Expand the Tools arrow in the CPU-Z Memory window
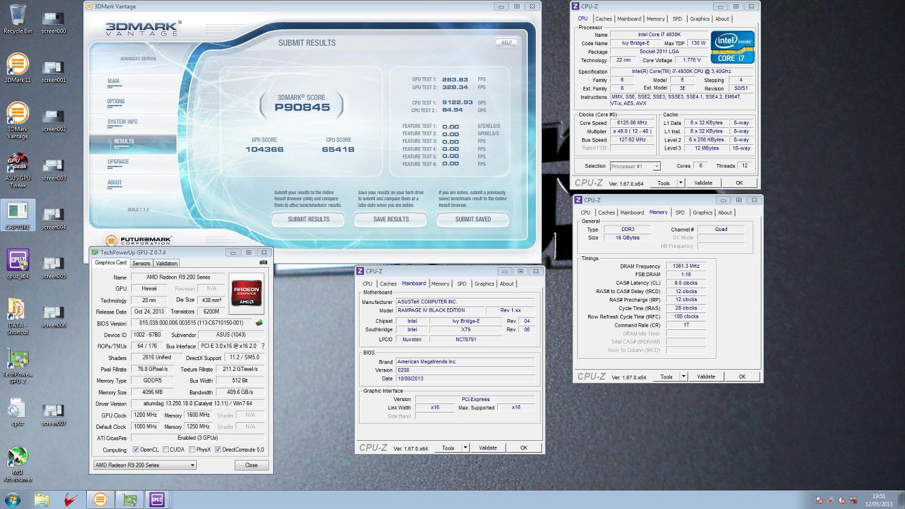The image size is (905, 509). click(684, 376)
